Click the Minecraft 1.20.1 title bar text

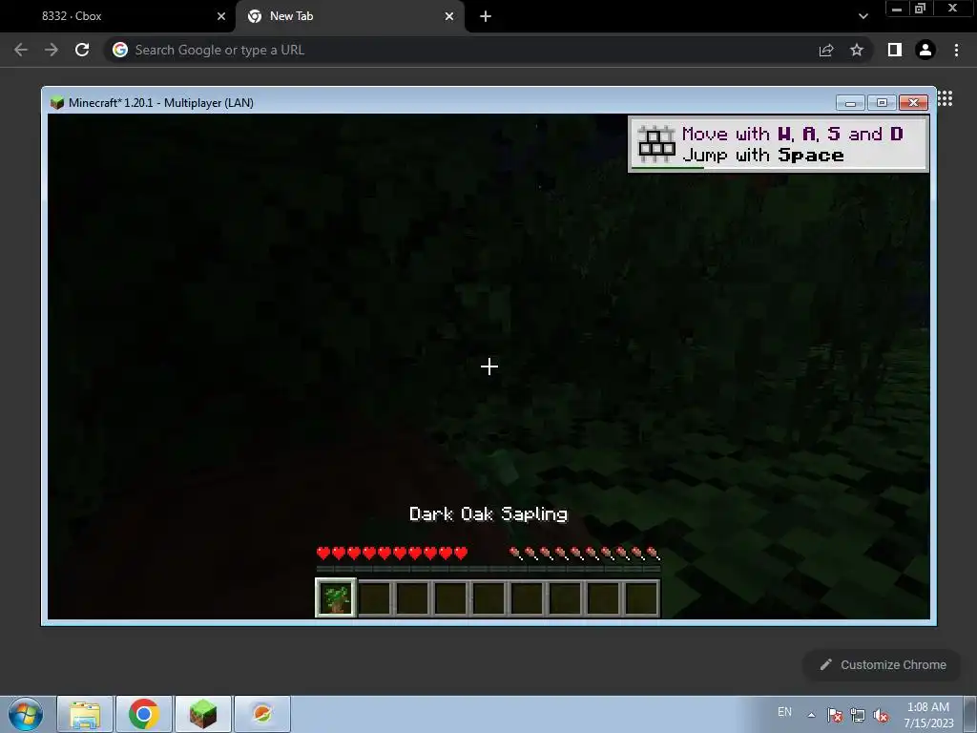[x=160, y=103]
